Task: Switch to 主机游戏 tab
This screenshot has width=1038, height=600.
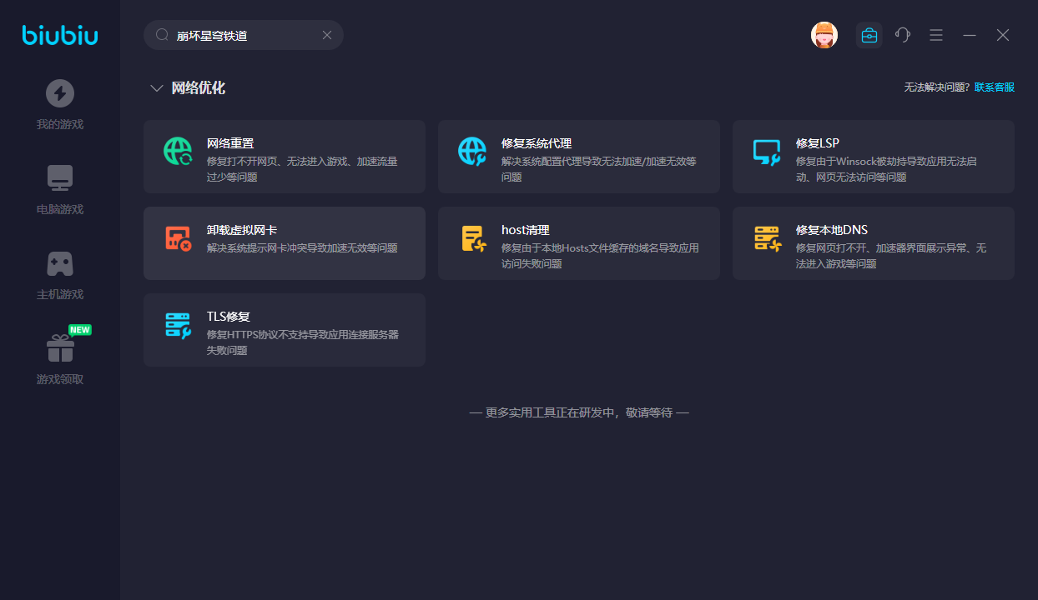Action: coord(60,275)
